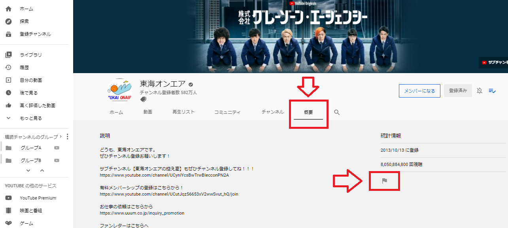Click the 統計情報 heading

[391, 136]
